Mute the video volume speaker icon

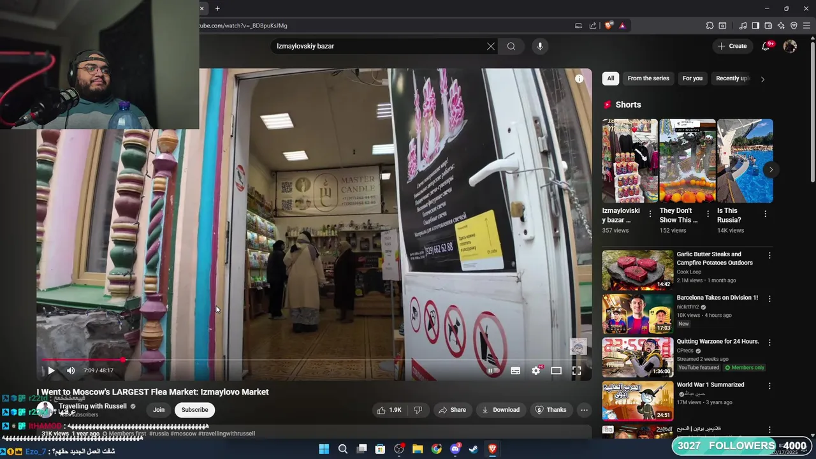click(71, 370)
